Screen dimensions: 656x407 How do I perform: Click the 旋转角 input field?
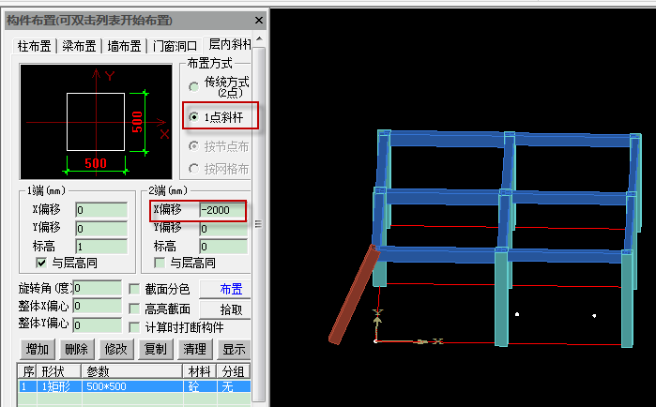click(x=97, y=288)
